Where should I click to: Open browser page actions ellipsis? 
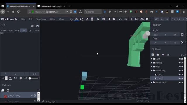tap(67, 12)
